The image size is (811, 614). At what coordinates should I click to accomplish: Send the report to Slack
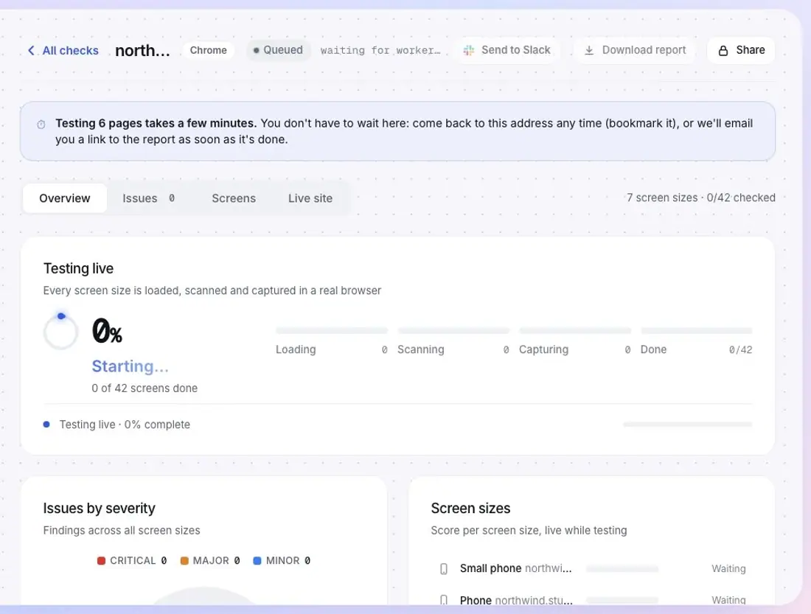[x=507, y=50]
